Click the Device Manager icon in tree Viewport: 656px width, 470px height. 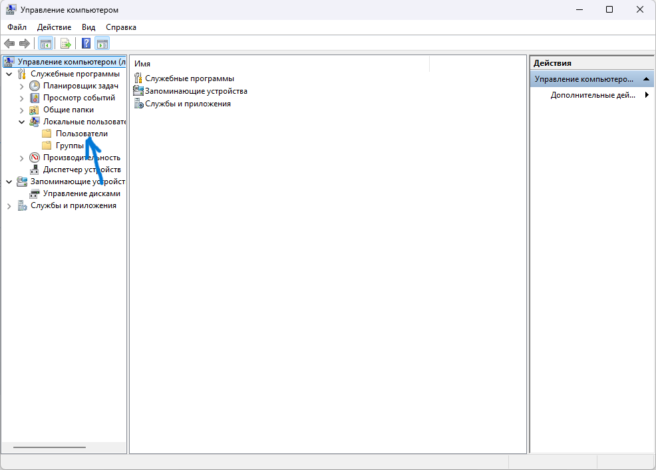tap(35, 170)
